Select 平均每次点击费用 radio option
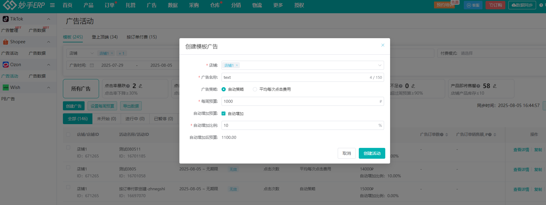The image size is (546, 205). pyautogui.click(x=255, y=89)
